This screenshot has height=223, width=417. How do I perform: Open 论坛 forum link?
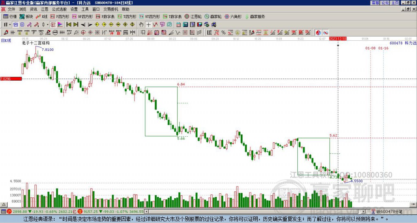[x=385, y=3]
